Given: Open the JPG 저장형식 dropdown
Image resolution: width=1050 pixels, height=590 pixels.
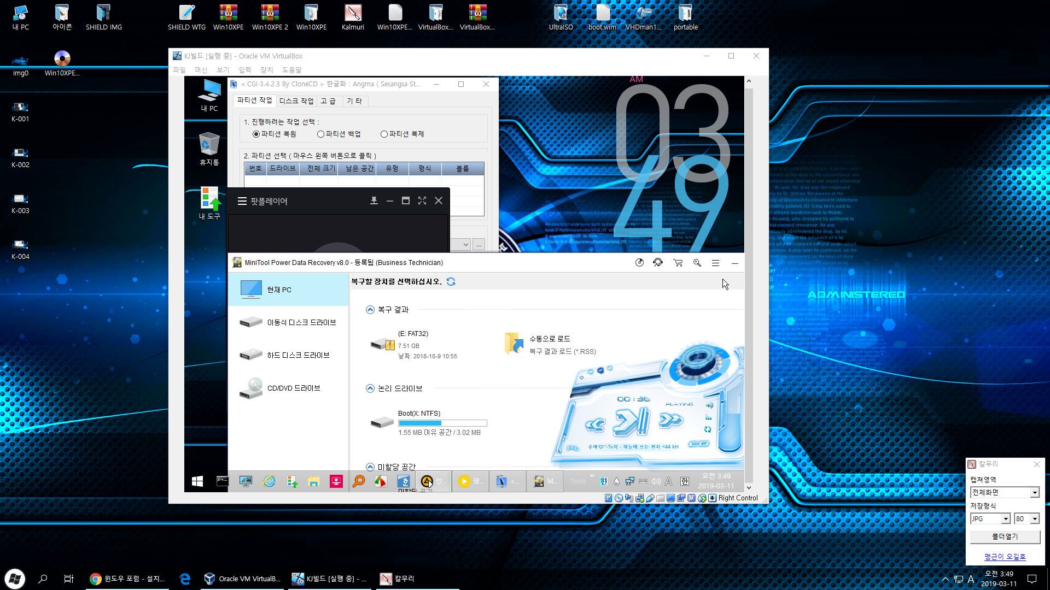Looking at the screenshot, I should [1005, 519].
